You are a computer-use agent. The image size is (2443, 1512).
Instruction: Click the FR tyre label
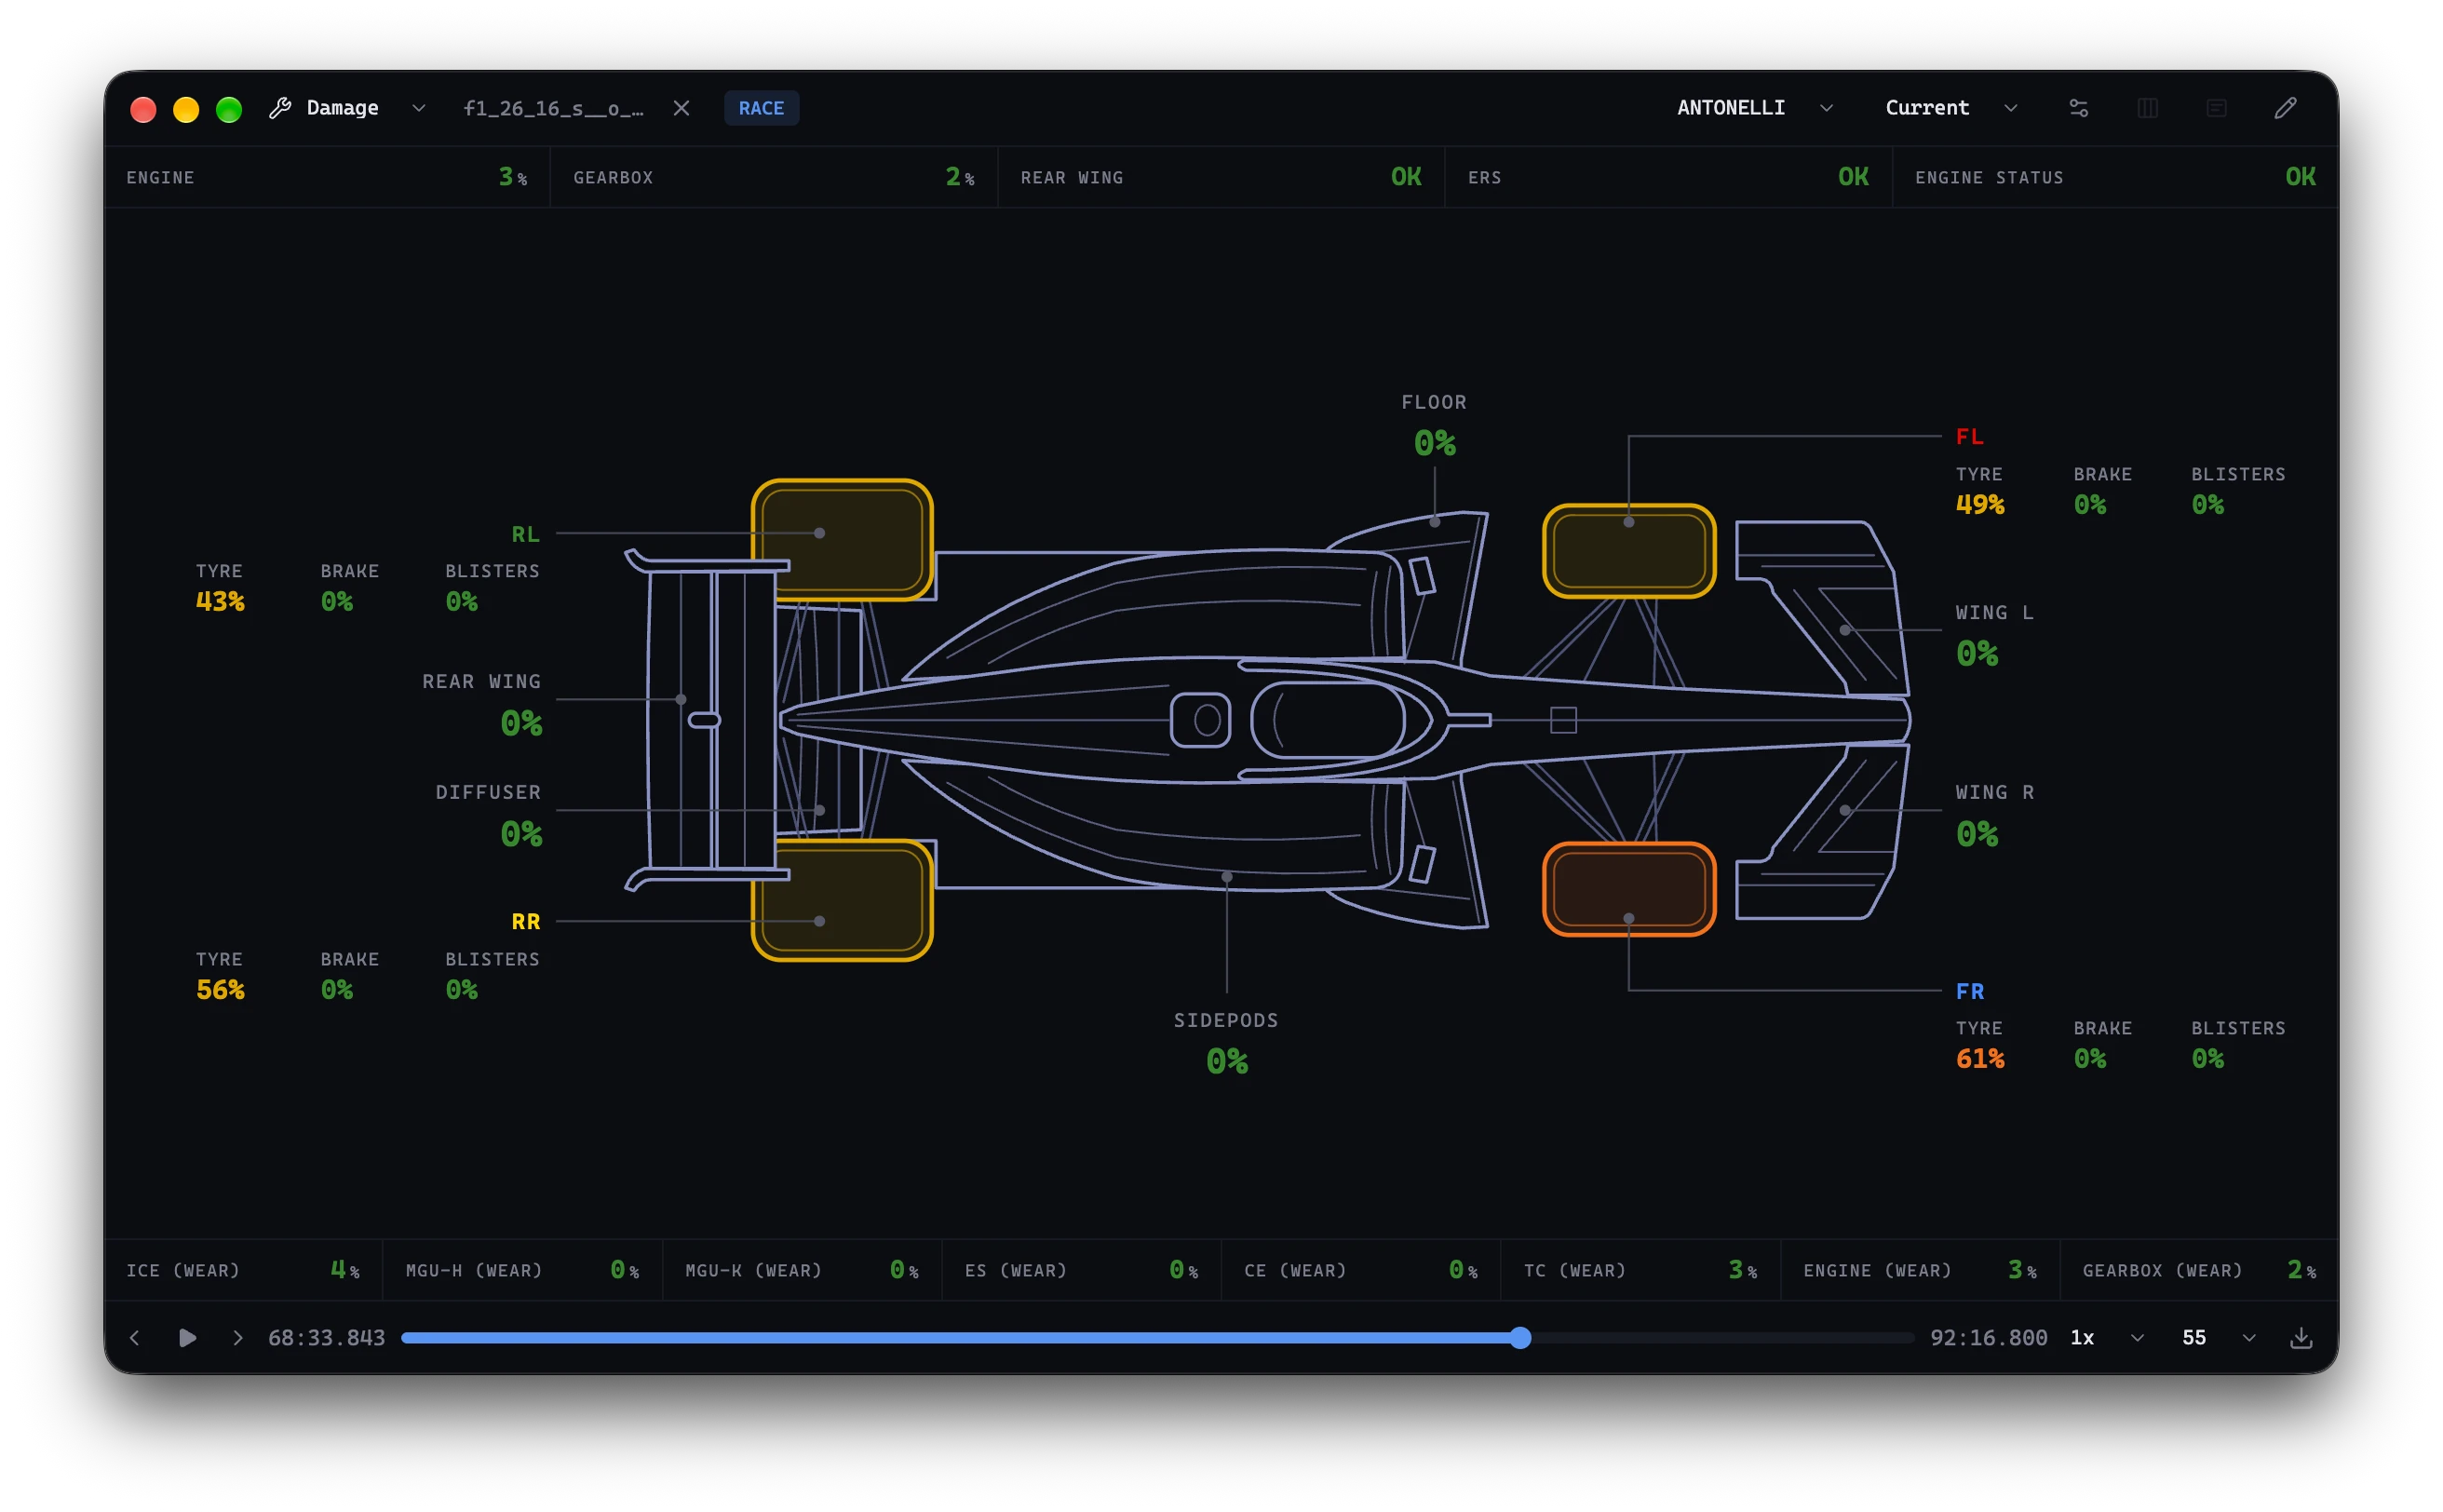coord(1969,991)
